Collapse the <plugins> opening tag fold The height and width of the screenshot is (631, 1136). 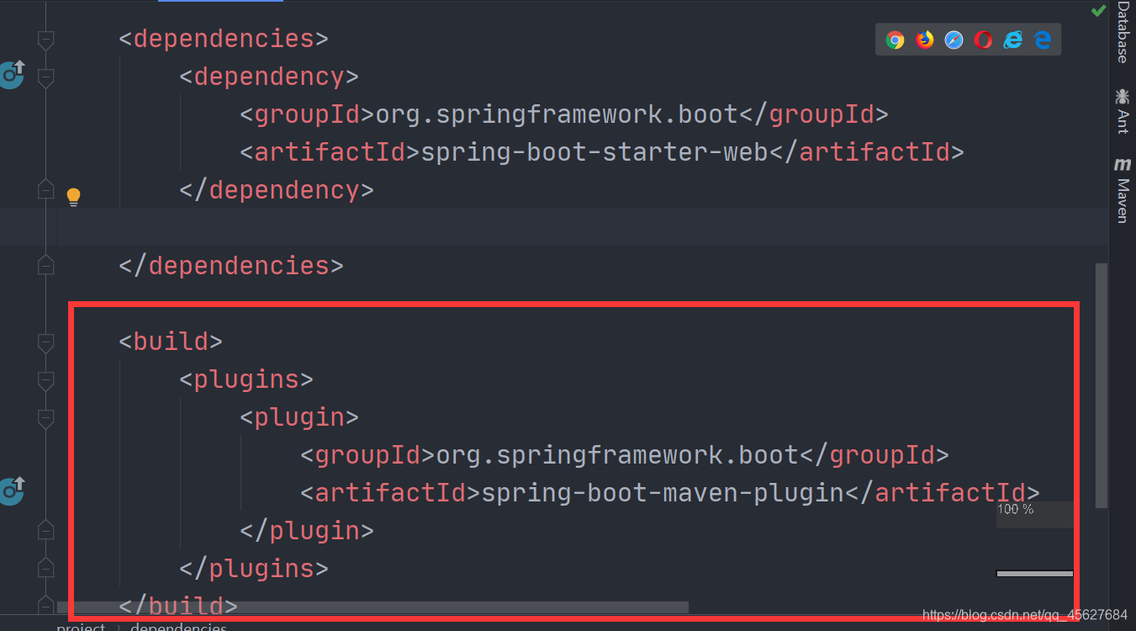46,380
